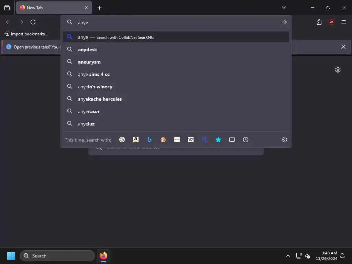Open the network status tray icon

pyautogui.click(x=299, y=256)
